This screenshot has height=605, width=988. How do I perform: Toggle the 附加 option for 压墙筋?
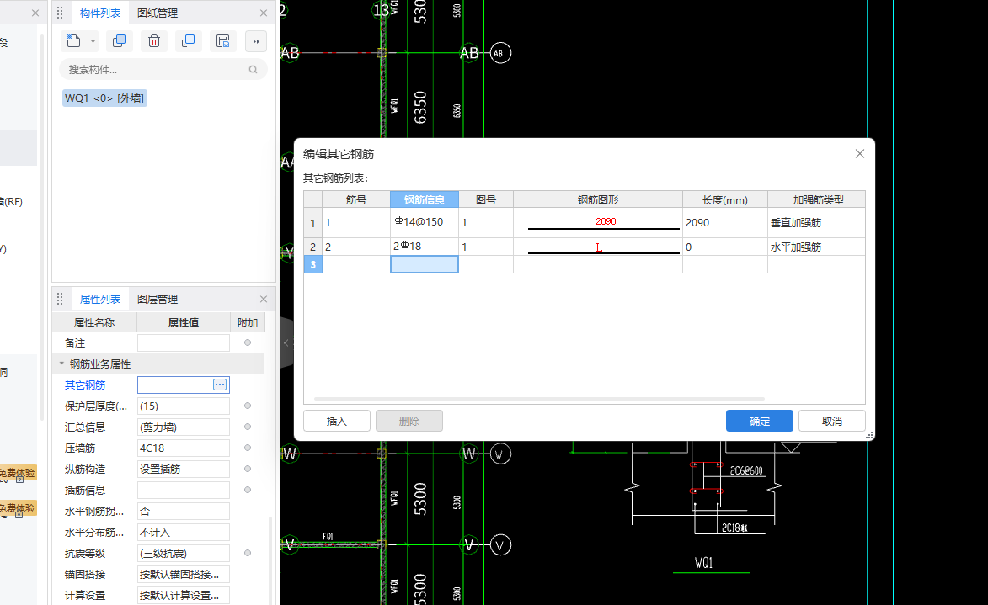248,448
